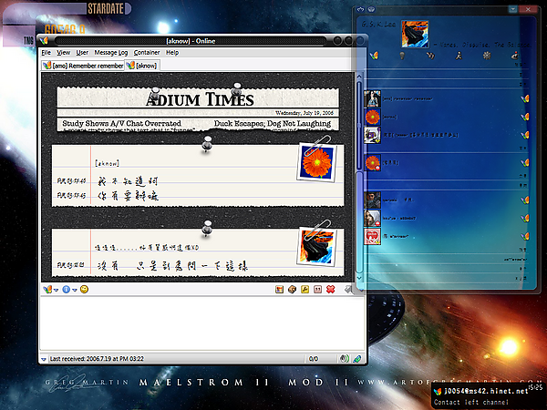
Task: Click the walking figure icon in contact list
Action: coord(457,56)
